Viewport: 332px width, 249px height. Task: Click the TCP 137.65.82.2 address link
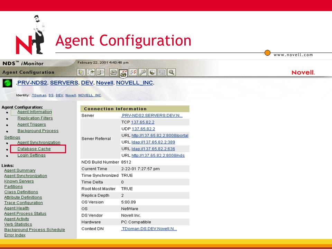click(143, 122)
